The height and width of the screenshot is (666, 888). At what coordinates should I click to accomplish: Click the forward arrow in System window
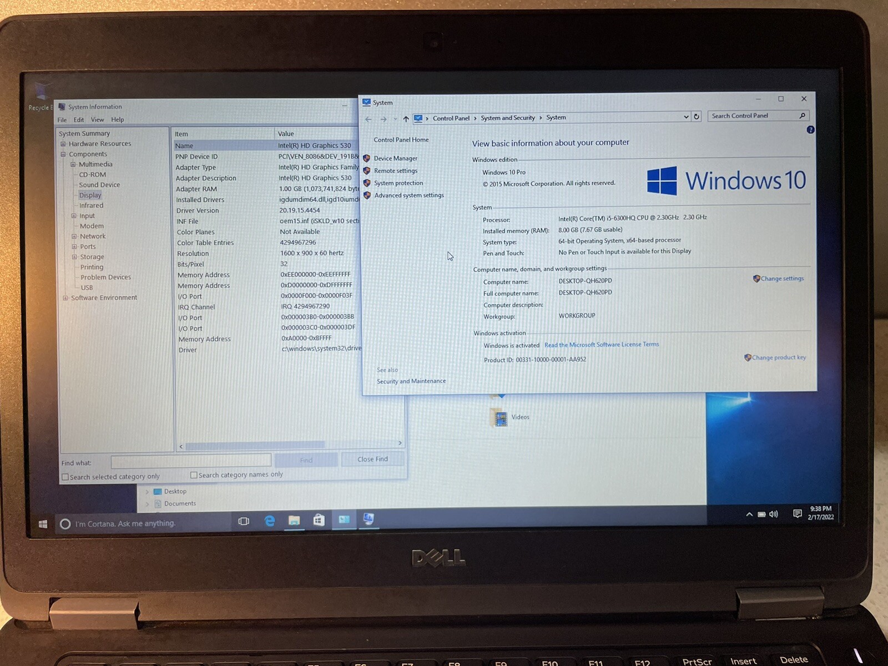point(383,119)
